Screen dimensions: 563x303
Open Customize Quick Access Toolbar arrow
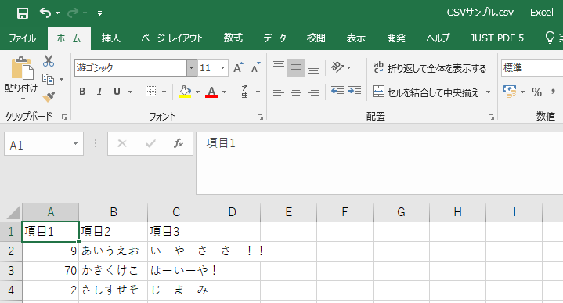pyautogui.click(x=99, y=13)
